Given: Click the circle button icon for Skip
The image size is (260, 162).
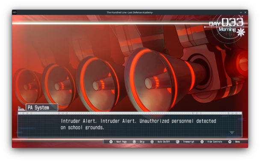Looking at the screenshot, I should [x=134, y=141].
